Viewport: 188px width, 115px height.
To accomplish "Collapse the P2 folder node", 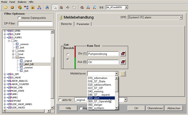I will coord(9,41).
